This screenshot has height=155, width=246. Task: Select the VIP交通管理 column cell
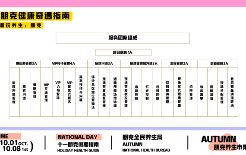[46, 92]
